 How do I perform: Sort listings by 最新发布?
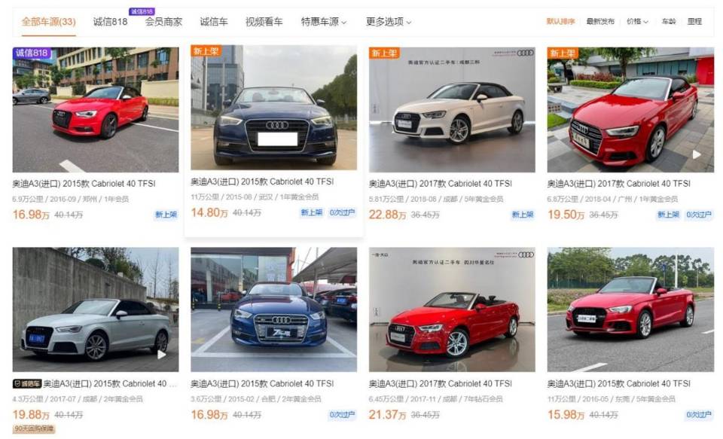600,21
